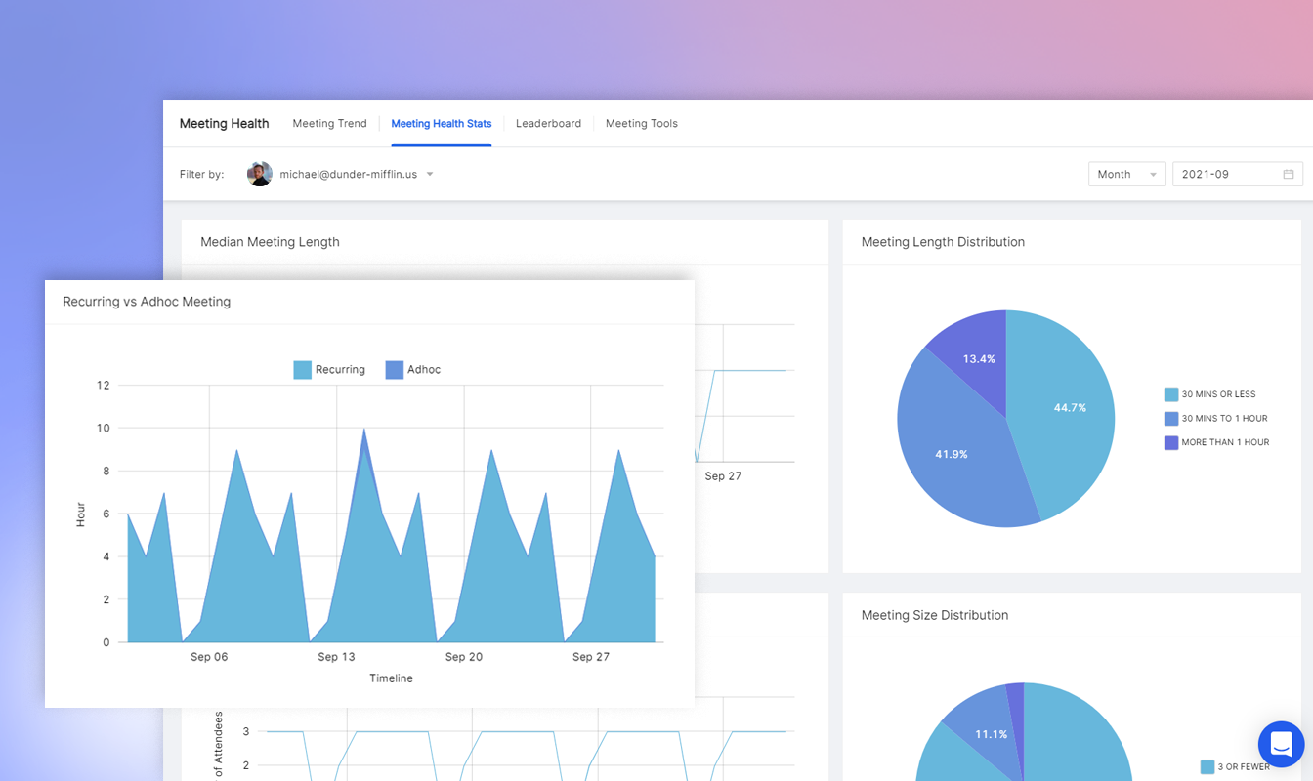Click the Median Meeting Length heading
Screen dimensions: 1313x781
(270, 242)
